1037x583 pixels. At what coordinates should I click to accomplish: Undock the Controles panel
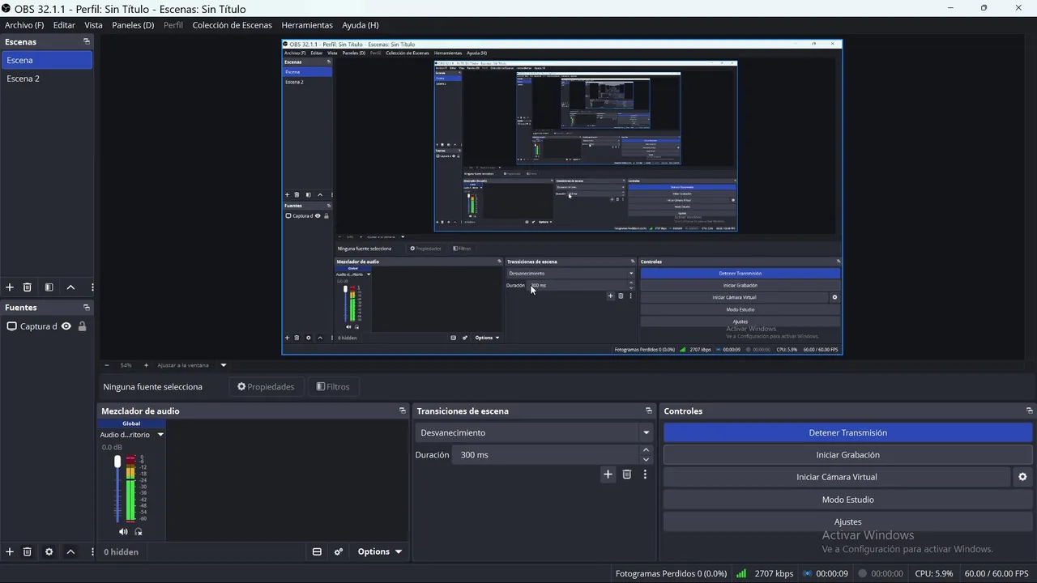pyautogui.click(x=1030, y=411)
